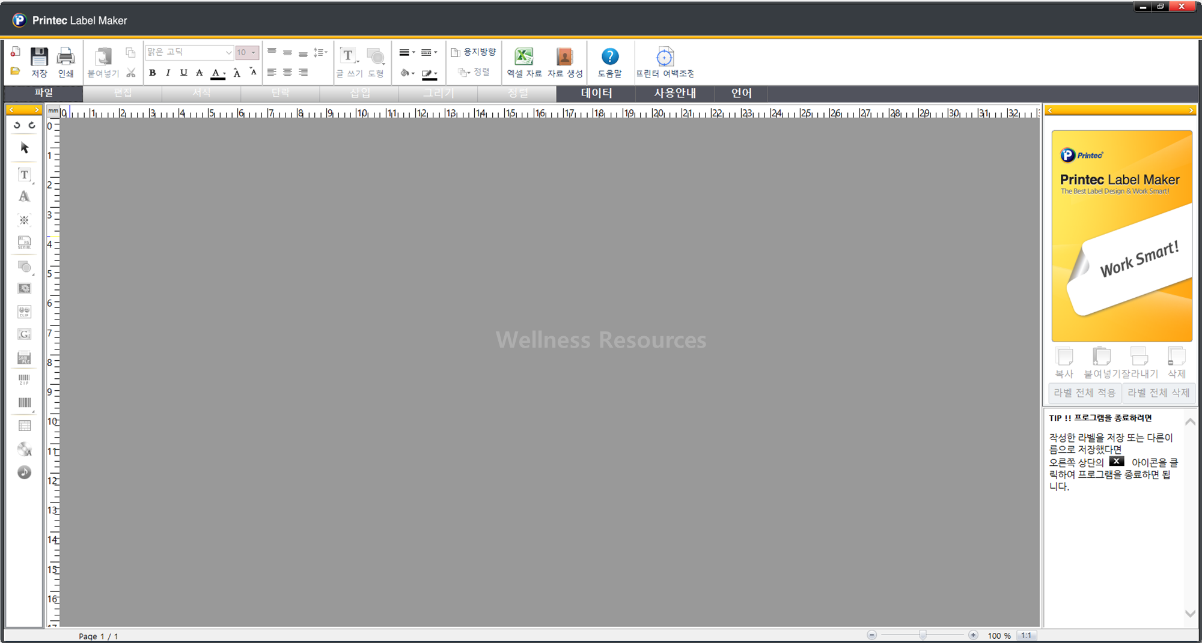Select the serial number tool
This screenshot has width=1202, height=643.
tap(24, 243)
